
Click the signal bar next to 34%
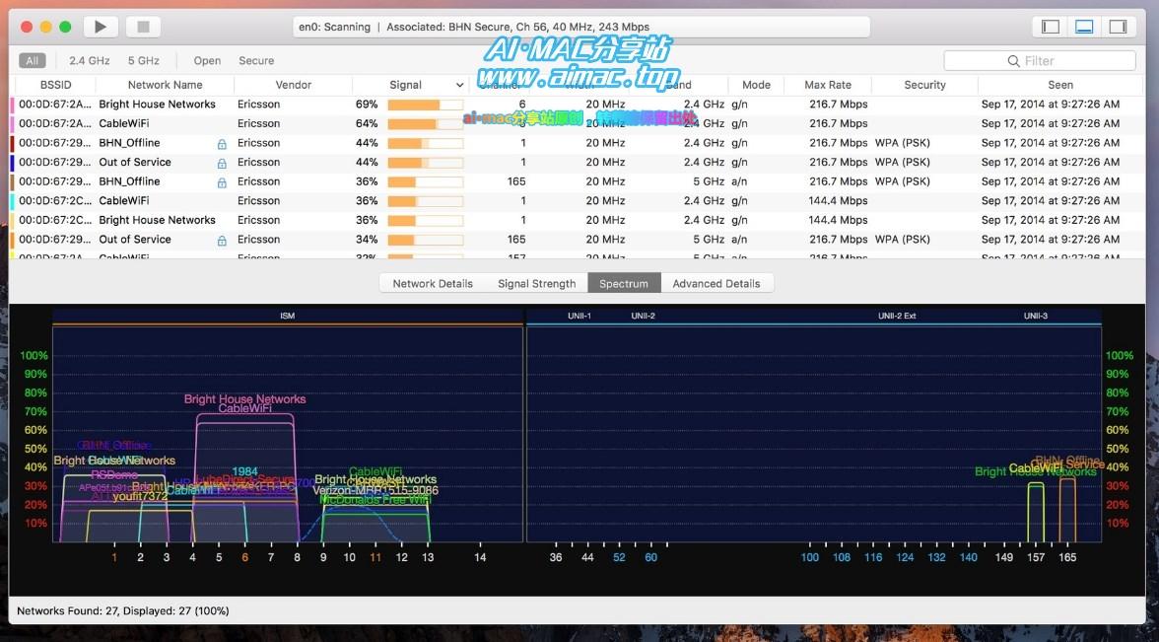coord(426,240)
